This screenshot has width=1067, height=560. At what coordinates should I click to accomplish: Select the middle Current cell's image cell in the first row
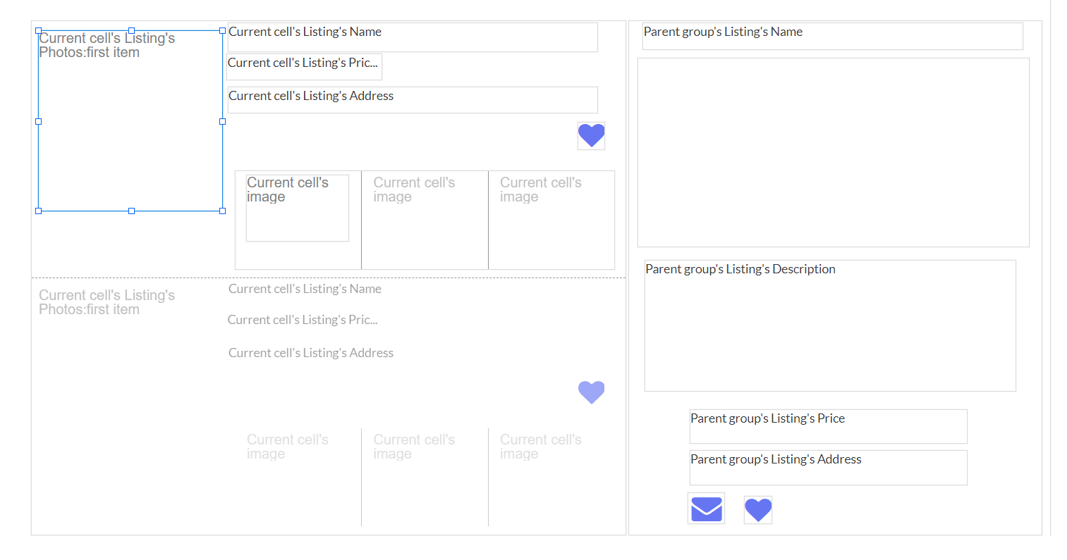click(425, 220)
